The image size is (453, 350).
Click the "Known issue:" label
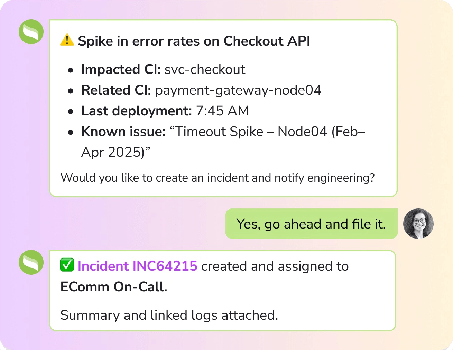123,132
